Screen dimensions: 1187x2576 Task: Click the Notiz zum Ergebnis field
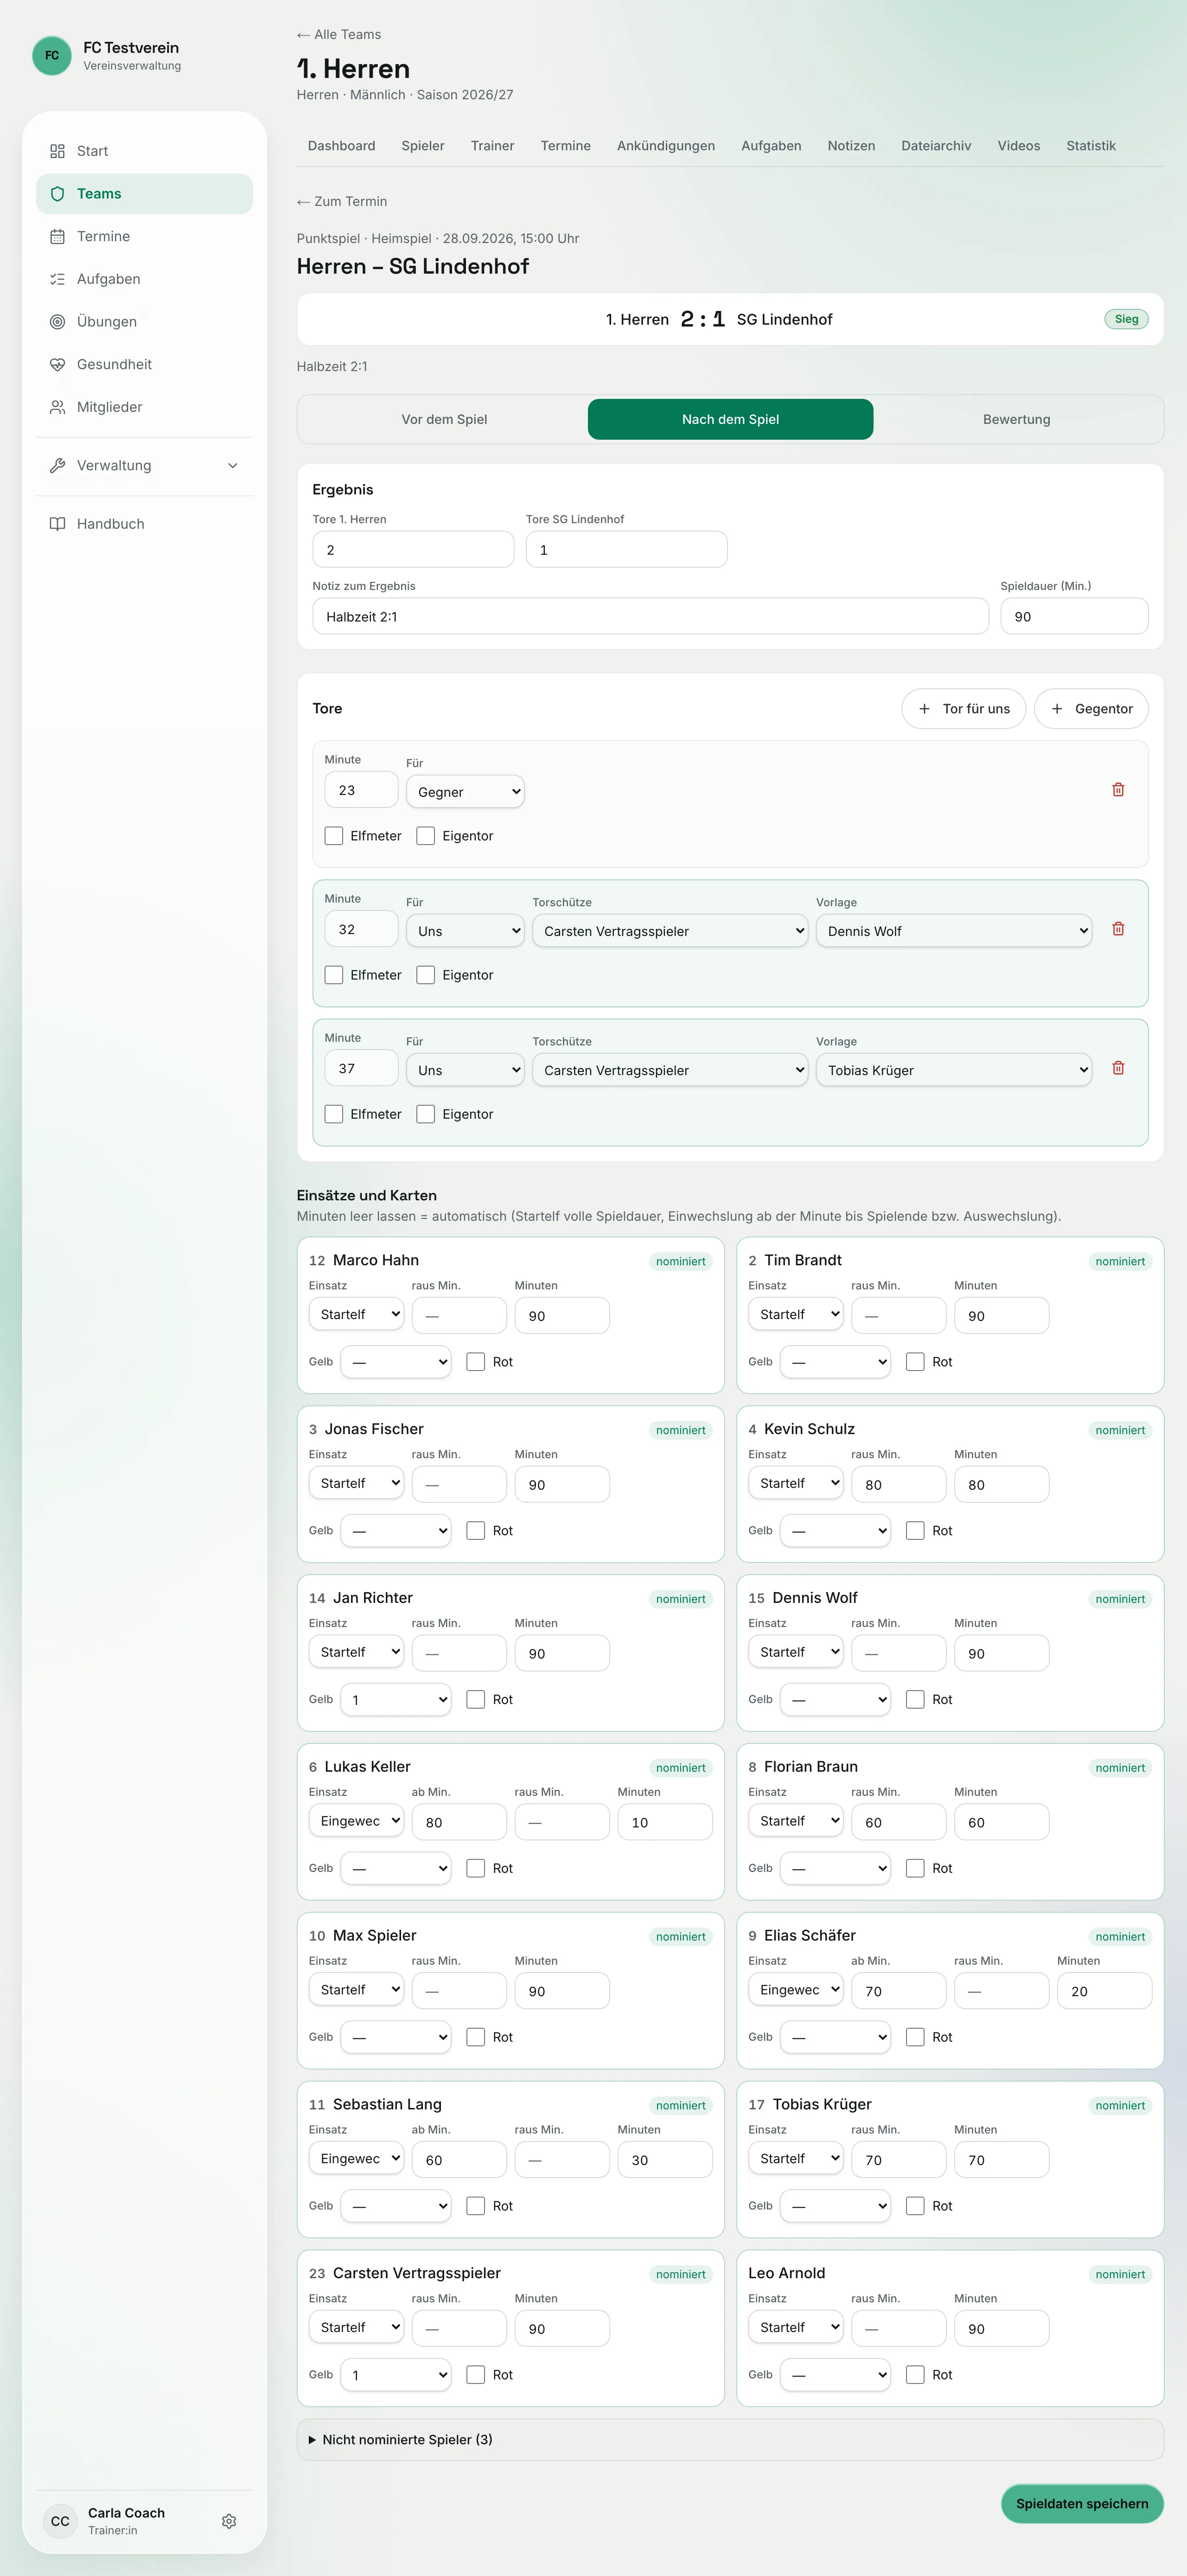pyautogui.click(x=650, y=616)
